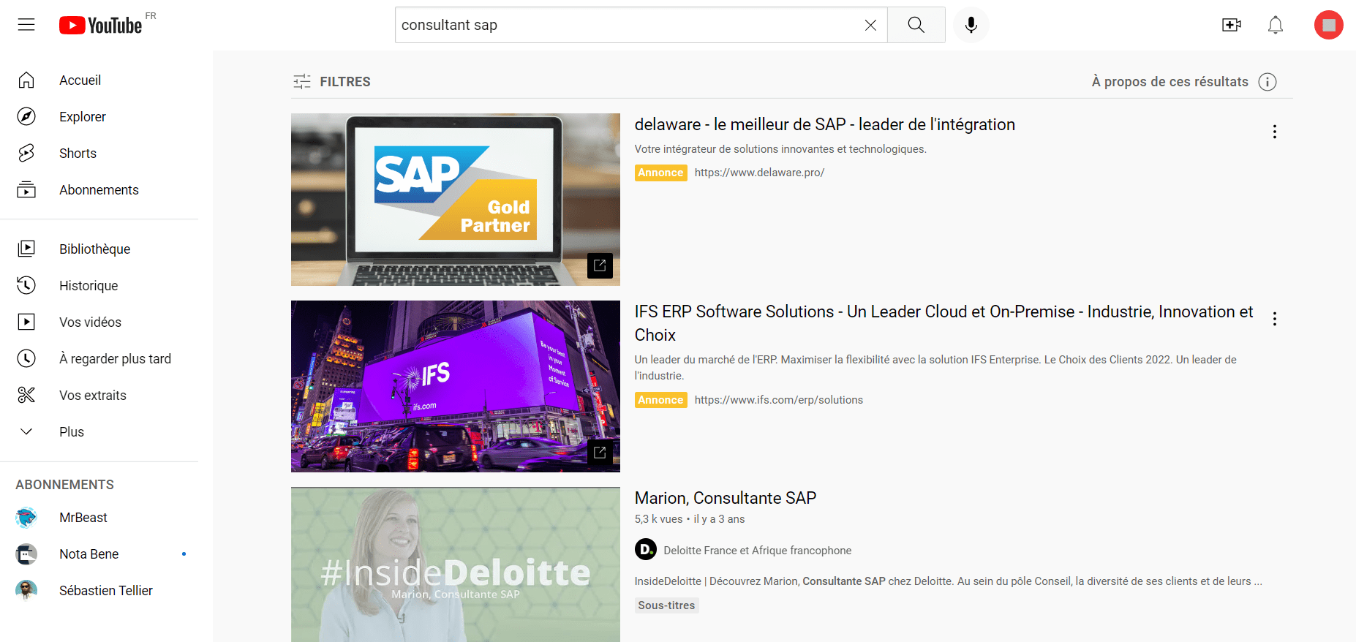Viewport: 1356px width, 642px height.
Task: Go to Abonnements in sidebar
Action: tap(99, 189)
